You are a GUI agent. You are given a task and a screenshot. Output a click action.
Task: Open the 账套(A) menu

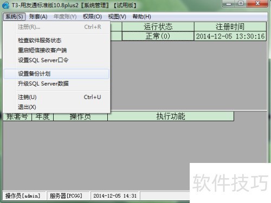[x=38, y=17]
